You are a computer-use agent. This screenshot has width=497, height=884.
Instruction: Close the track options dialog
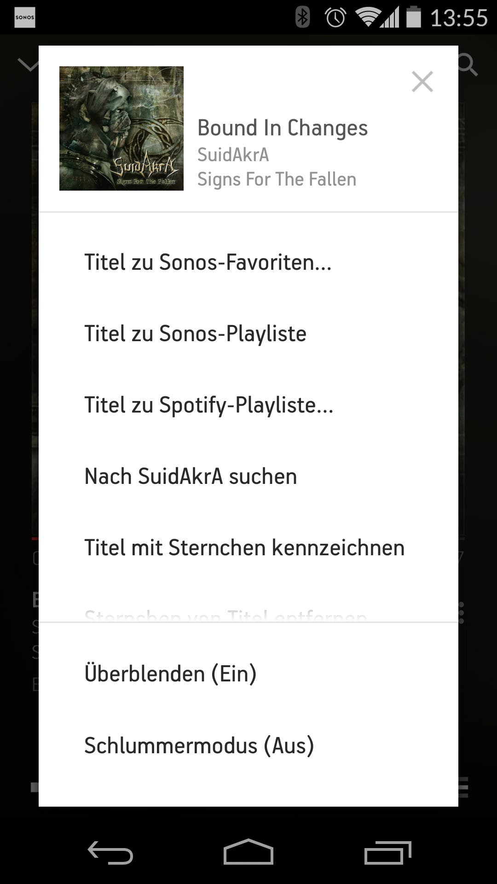tap(422, 82)
